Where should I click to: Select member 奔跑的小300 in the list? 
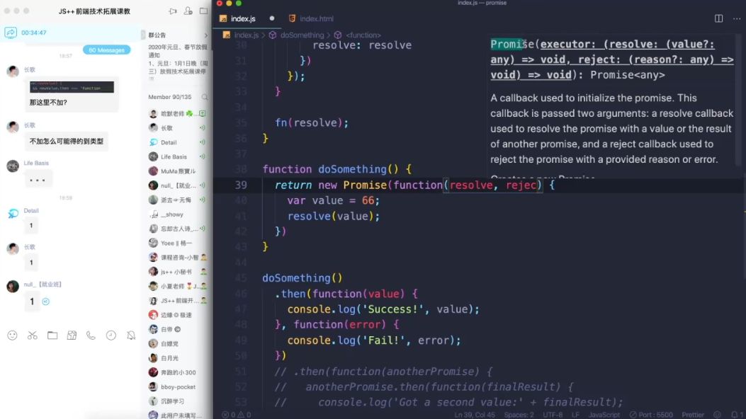178,372
